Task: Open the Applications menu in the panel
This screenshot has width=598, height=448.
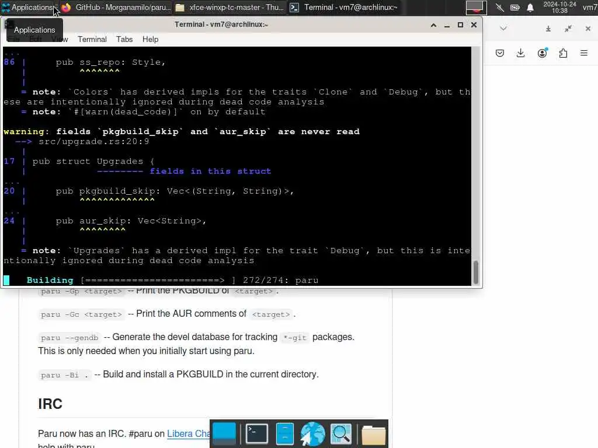Action: tap(29, 7)
